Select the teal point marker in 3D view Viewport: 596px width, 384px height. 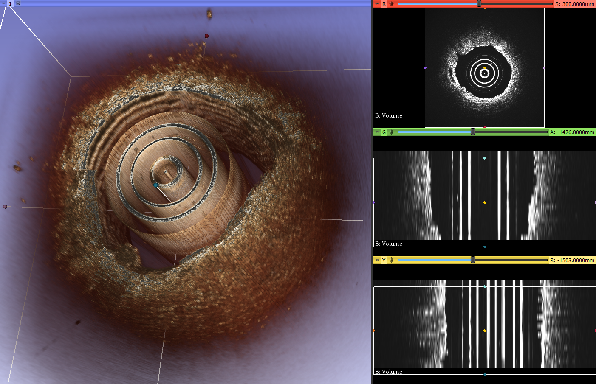point(156,185)
